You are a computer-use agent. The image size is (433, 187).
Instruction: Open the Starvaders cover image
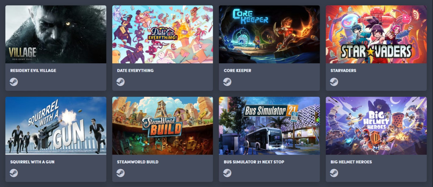pos(376,34)
